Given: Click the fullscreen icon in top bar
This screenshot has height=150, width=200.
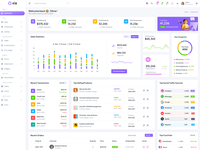Looking at the screenshot, I should (x=172, y=3).
